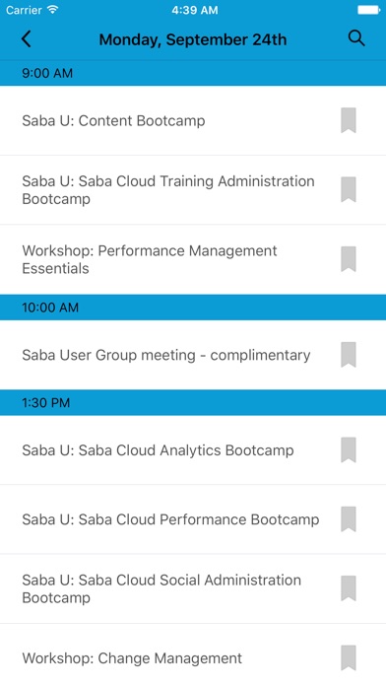Screen dimensions: 386x686
Task: Bookmark Saba Cloud Analytics Bootcamp
Action: 349,449
